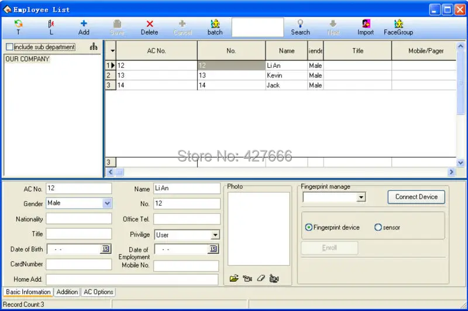This screenshot has width=468, height=311.
Task: Open the batch operation toolbar icon
Action: tap(215, 23)
